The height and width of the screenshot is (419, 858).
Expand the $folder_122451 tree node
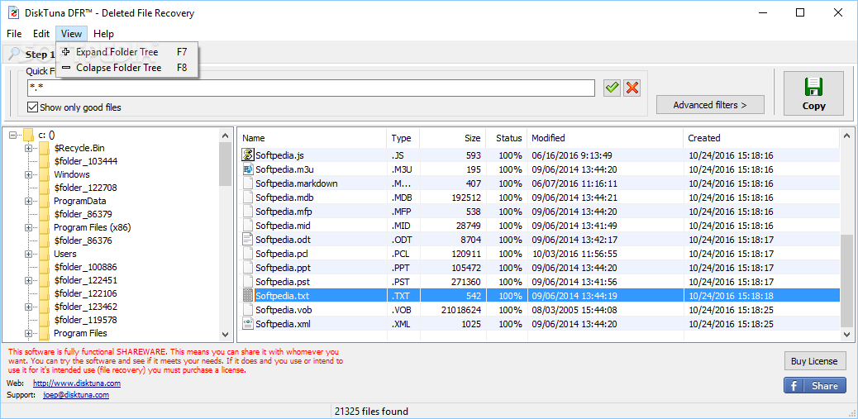click(28, 280)
